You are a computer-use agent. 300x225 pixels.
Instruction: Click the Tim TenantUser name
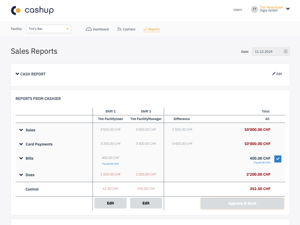pyautogui.click(x=272, y=7)
